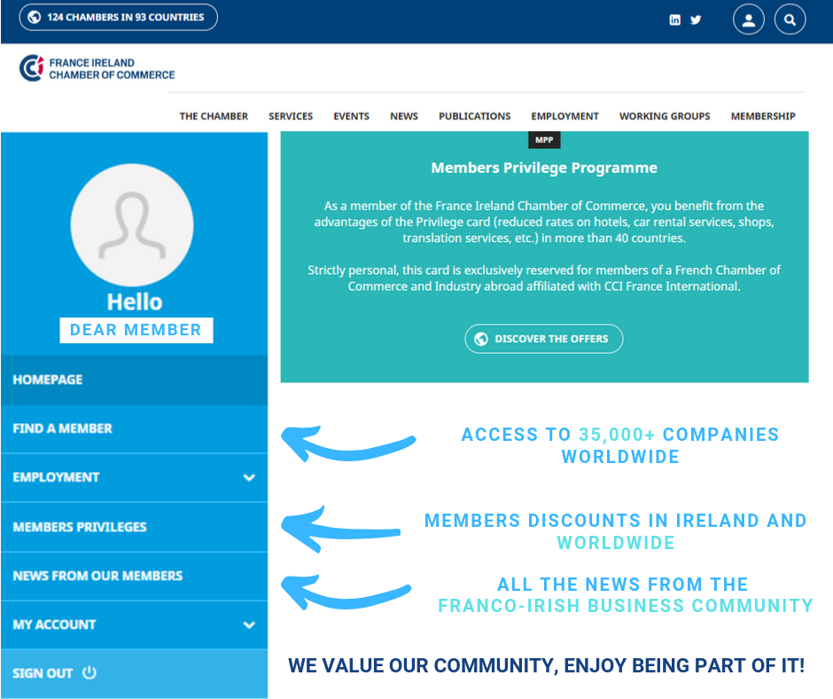Image resolution: width=833 pixels, height=699 pixels.
Task: Go to Find a Member
Action: click(63, 428)
